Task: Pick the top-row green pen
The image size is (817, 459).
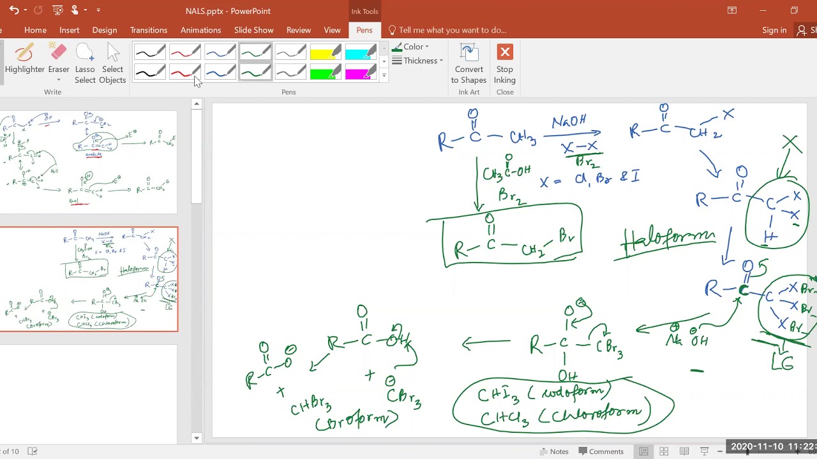Action: click(255, 52)
